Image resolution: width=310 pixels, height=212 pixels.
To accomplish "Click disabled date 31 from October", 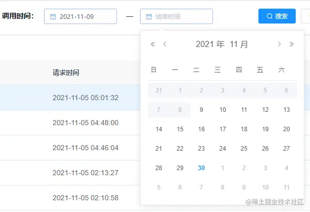I will [159, 90].
